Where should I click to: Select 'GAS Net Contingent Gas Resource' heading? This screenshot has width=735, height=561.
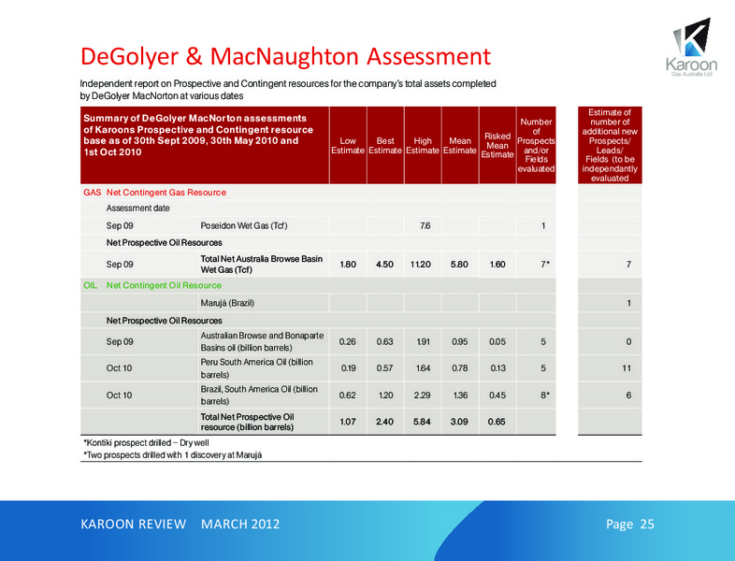pyautogui.click(x=154, y=193)
